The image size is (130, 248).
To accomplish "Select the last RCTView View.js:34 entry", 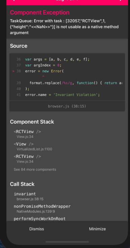I will point(27,159).
